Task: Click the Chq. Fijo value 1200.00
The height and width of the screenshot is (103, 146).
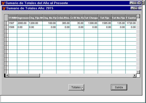Action: pyautogui.click(x=36, y=23)
